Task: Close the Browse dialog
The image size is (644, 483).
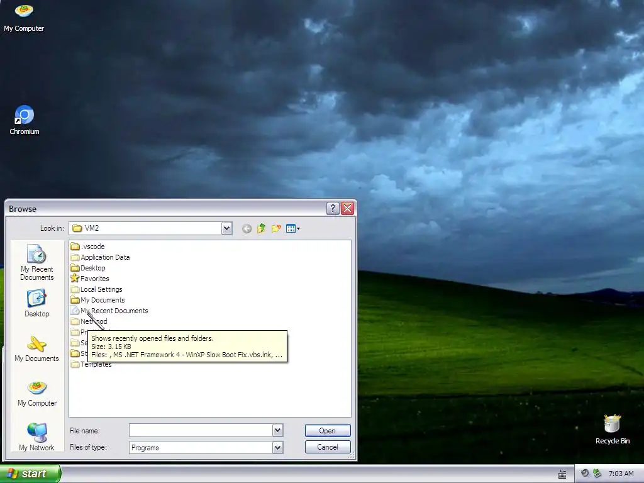Action: pyautogui.click(x=347, y=209)
